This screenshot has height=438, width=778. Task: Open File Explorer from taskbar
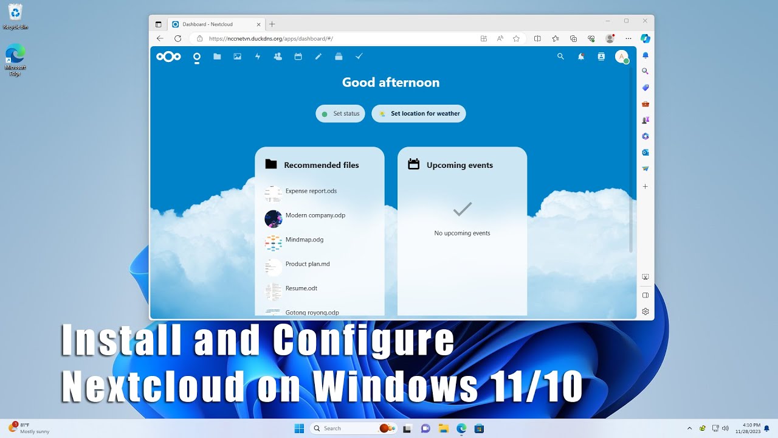(x=443, y=428)
